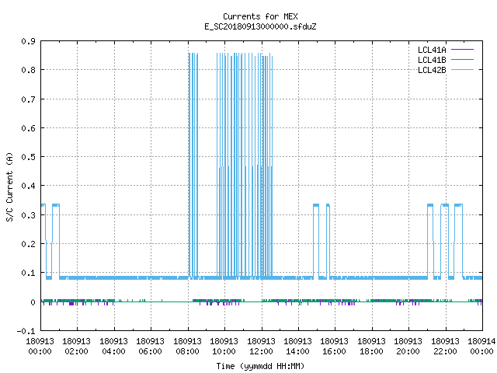Click the 0.7 y-axis tick label
Viewport: 497px width, 373px height.
click(28, 99)
